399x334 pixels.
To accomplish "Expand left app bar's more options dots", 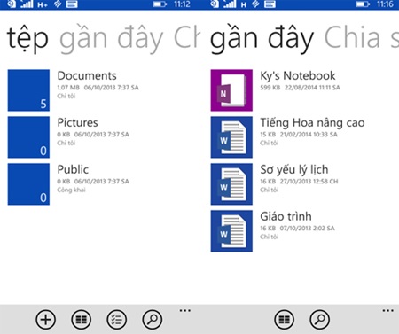I will (x=185, y=310).
